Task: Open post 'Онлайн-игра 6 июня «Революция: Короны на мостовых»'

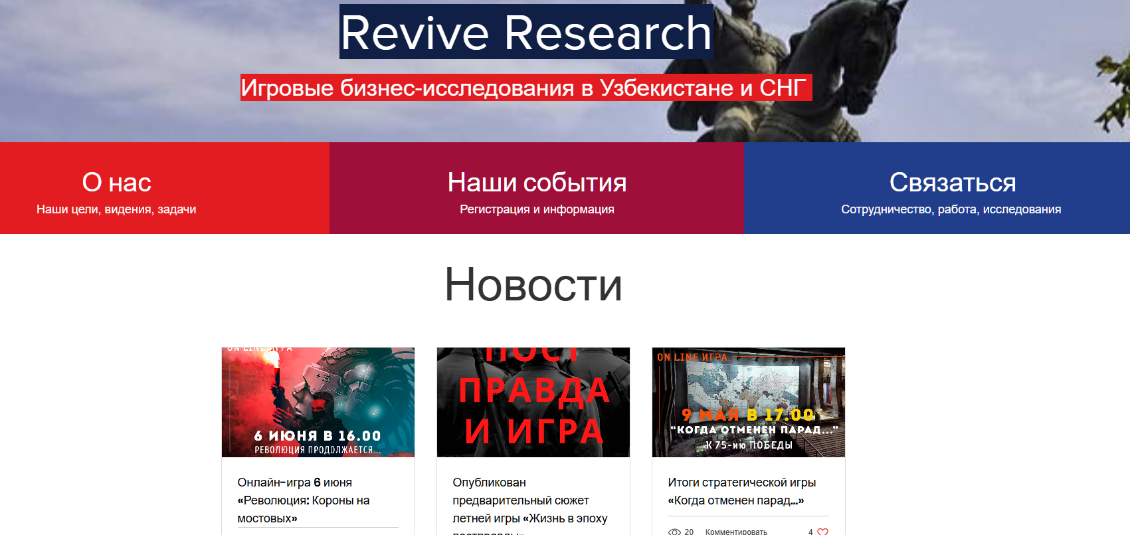Action: click(x=303, y=500)
